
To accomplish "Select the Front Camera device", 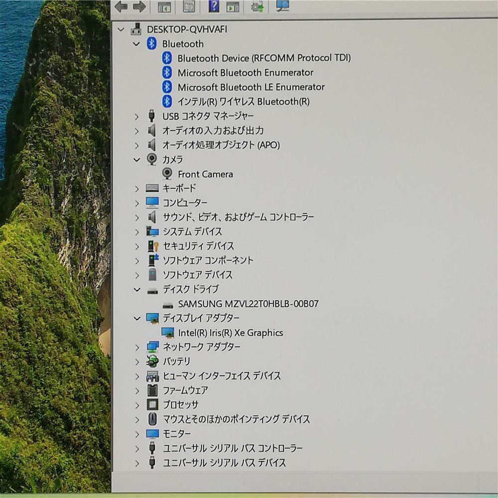I will tap(206, 174).
